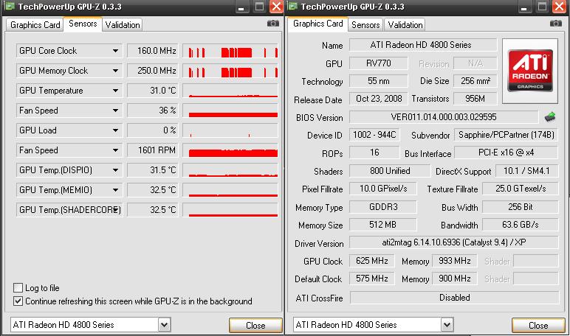Switch to Sensors tab in right window
The height and width of the screenshot is (336, 570).
pyautogui.click(x=365, y=24)
